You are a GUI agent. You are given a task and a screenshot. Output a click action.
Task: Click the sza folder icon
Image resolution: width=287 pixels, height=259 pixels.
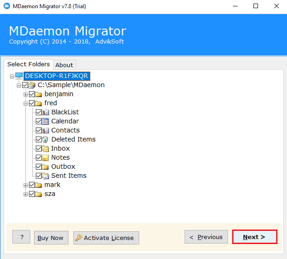point(39,194)
